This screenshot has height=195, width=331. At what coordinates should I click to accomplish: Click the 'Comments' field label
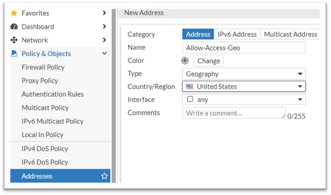[144, 113]
